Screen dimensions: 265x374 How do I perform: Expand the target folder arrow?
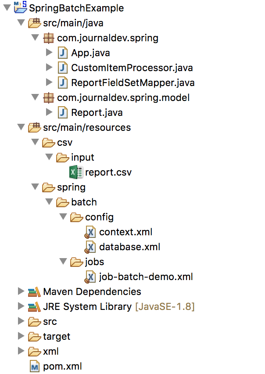coord(20,336)
